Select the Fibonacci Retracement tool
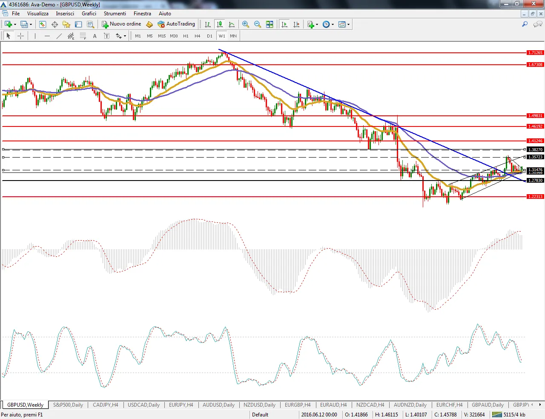545x419 pixels. point(83,36)
